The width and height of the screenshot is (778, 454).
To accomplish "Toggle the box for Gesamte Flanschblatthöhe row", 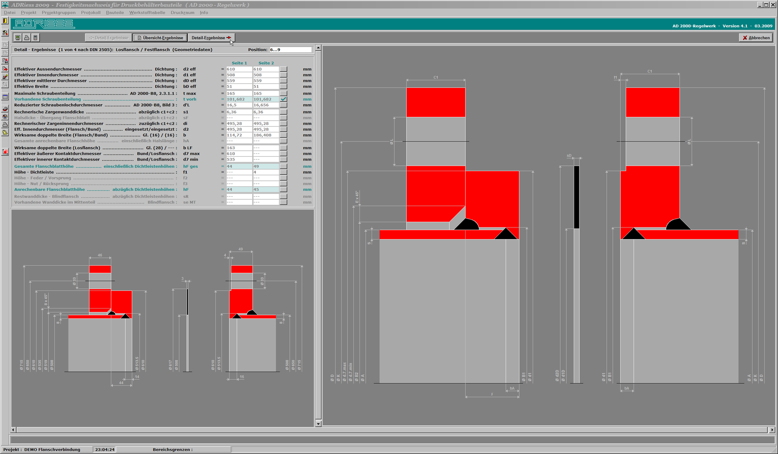I will [x=283, y=166].
